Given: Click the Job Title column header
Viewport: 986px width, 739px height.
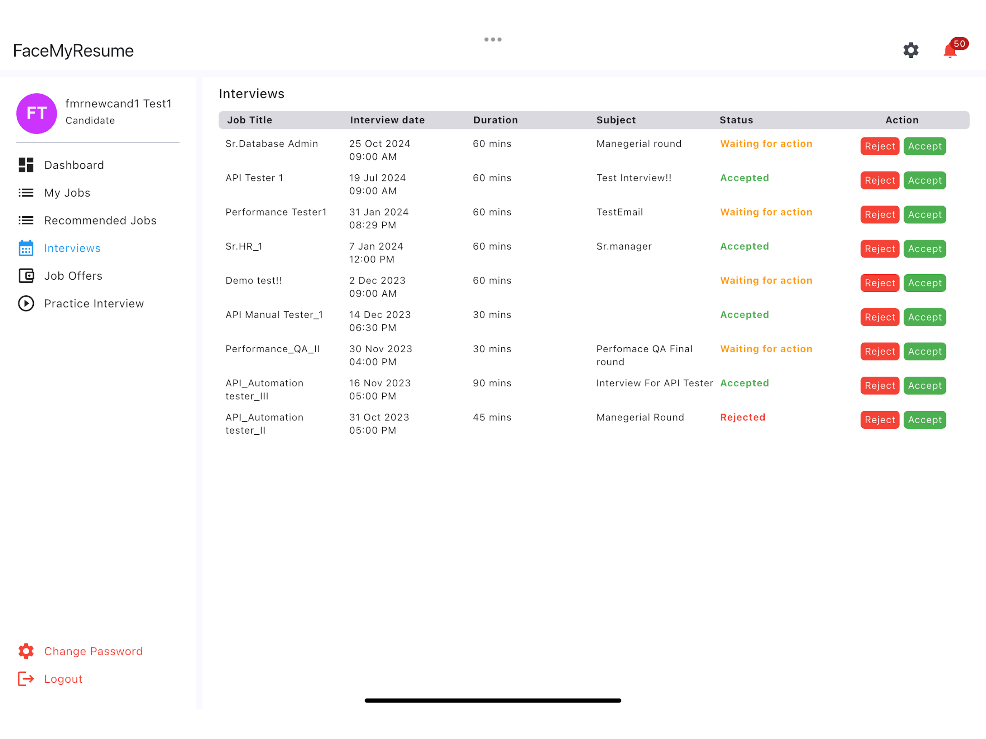Looking at the screenshot, I should (x=250, y=120).
